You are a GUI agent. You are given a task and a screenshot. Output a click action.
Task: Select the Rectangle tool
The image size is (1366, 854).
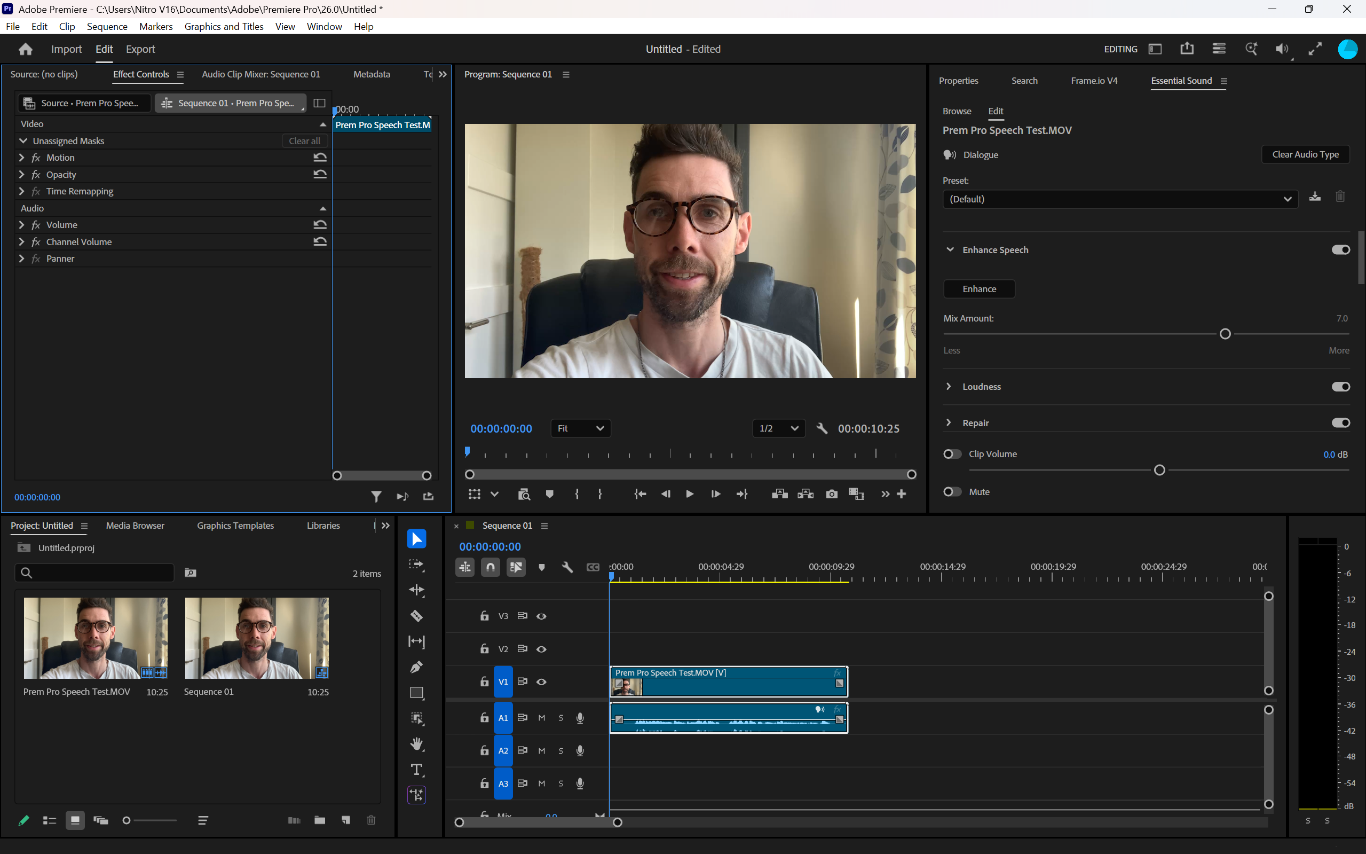pyautogui.click(x=416, y=693)
